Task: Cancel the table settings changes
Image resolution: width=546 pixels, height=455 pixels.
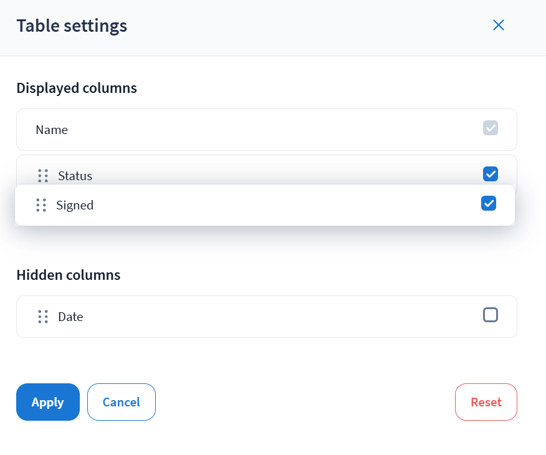Action: 122,402
